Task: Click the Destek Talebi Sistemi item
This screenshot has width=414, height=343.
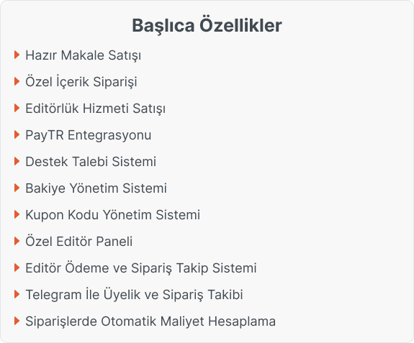Action: click(x=91, y=161)
